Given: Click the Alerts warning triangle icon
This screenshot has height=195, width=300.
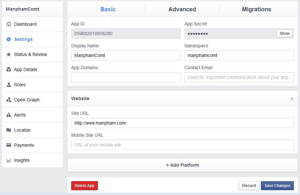Looking at the screenshot, I should click(x=9, y=115).
